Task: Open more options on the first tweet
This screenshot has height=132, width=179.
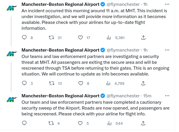Action: tap(167, 4)
